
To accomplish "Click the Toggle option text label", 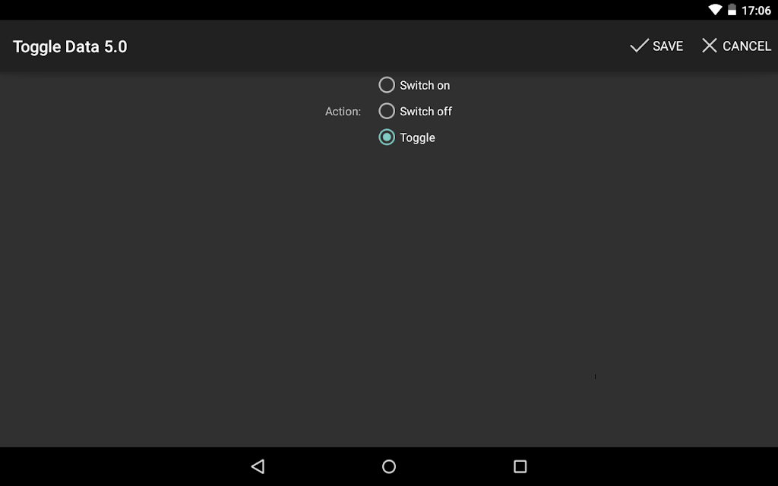I will (x=417, y=138).
